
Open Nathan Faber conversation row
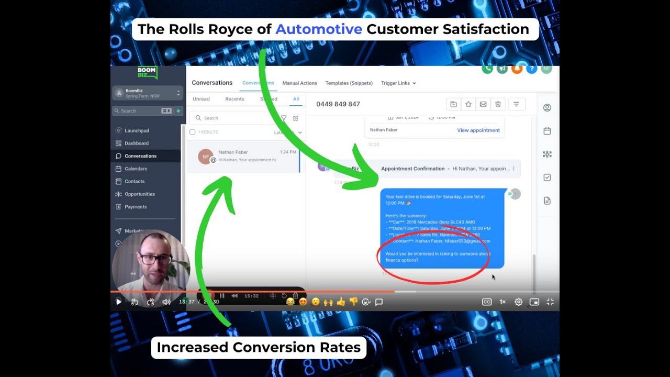pyautogui.click(x=243, y=156)
